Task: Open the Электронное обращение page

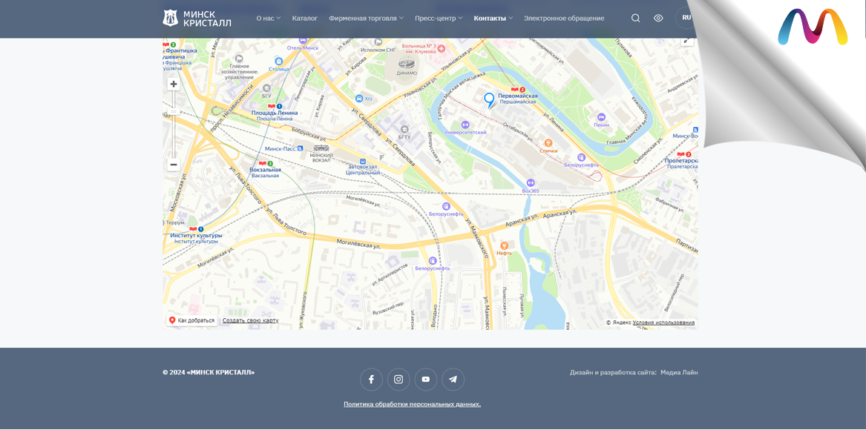Action: 564,19
